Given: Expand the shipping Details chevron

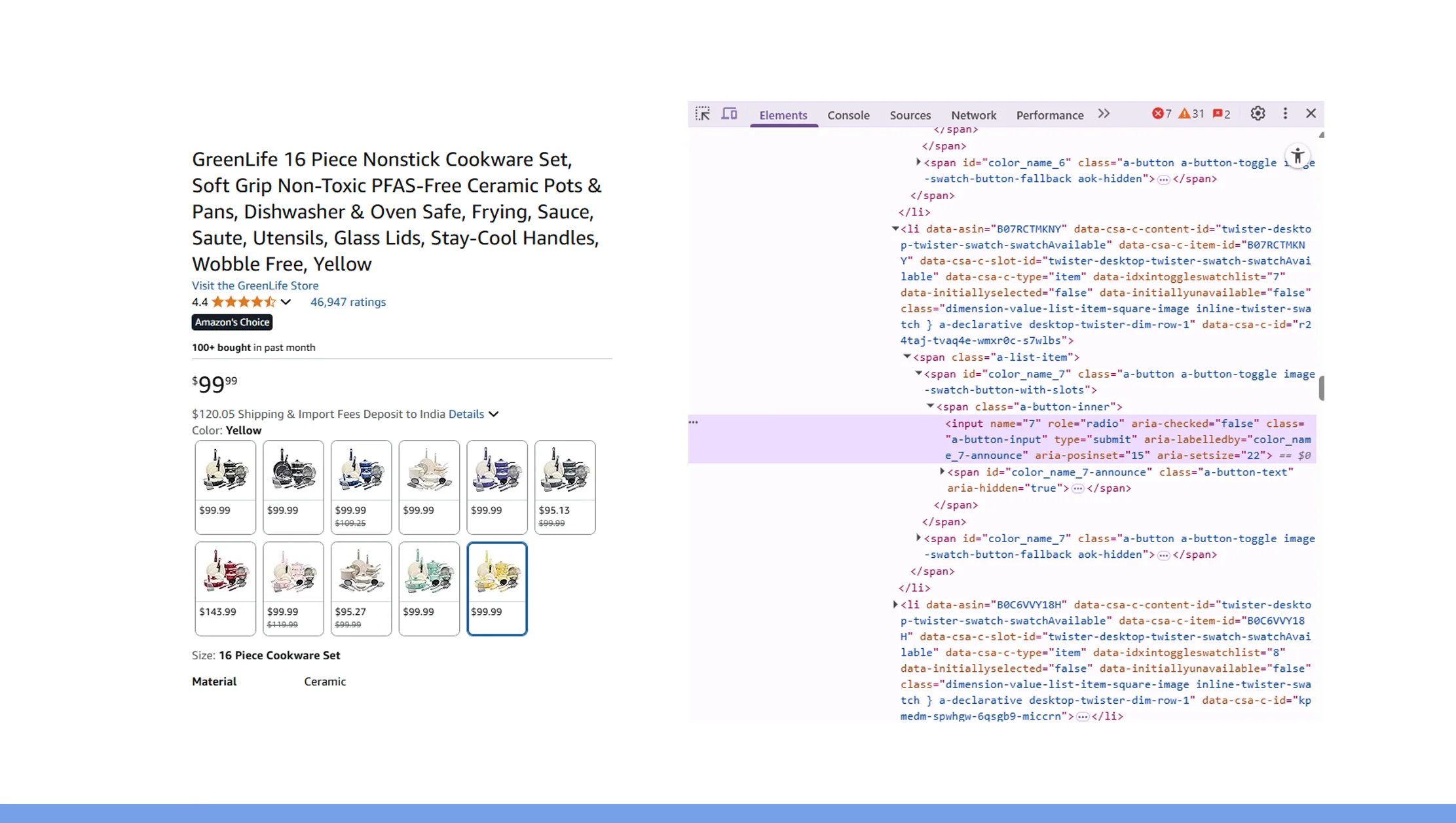Looking at the screenshot, I should (x=494, y=414).
